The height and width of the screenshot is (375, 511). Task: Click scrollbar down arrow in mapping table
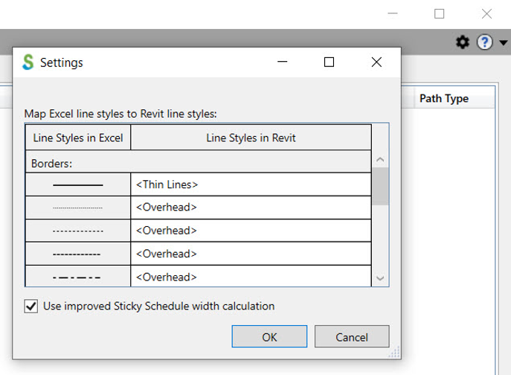380,278
